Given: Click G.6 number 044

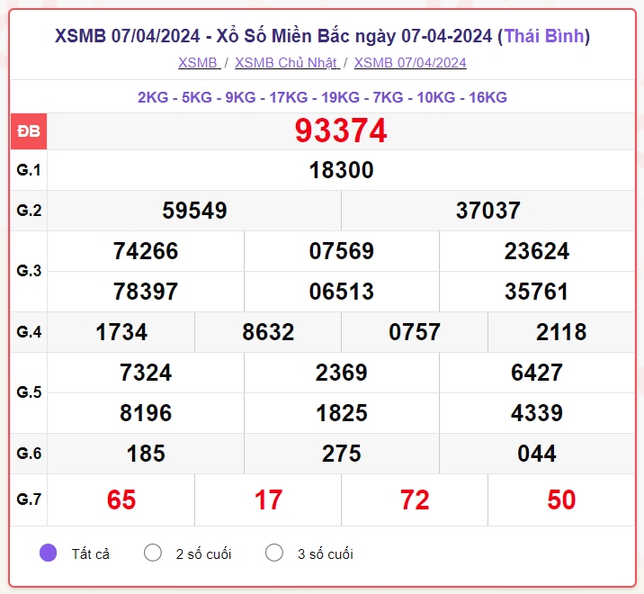Looking at the screenshot, I should pyautogui.click(x=537, y=454).
